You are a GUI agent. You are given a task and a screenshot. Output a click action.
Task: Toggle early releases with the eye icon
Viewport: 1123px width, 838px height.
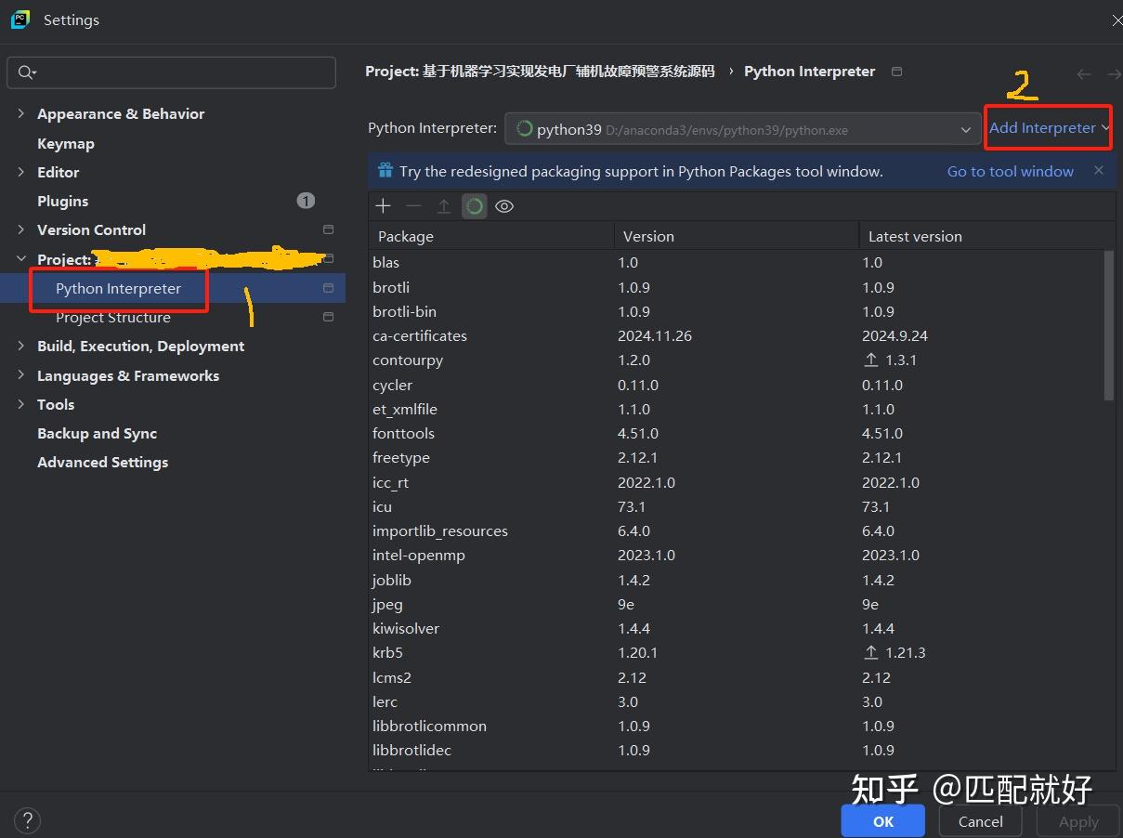pos(504,205)
